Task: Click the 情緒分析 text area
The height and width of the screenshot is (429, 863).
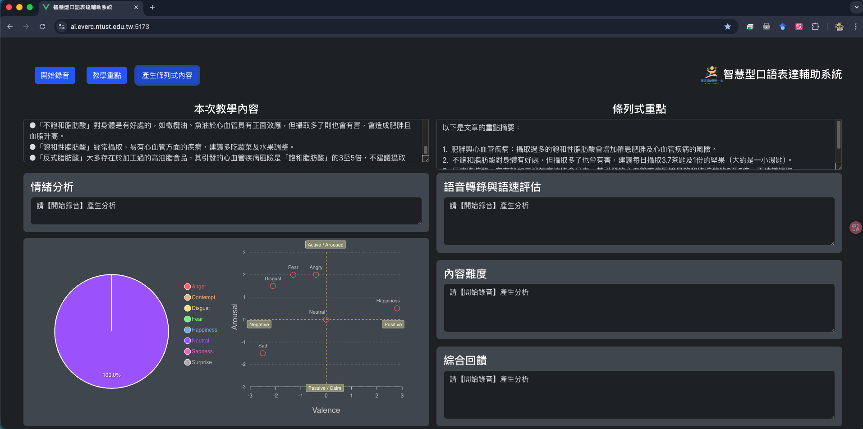Action: [x=226, y=210]
